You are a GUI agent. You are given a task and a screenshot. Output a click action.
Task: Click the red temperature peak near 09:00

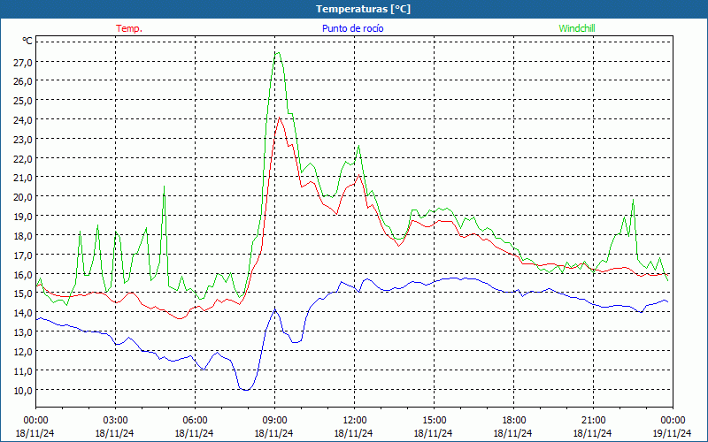coord(280,118)
